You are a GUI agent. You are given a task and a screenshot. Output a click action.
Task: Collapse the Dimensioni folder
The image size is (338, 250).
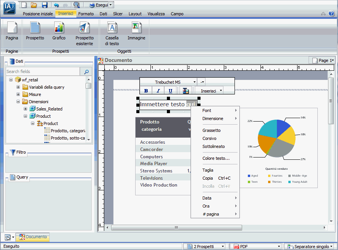(x=18, y=102)
